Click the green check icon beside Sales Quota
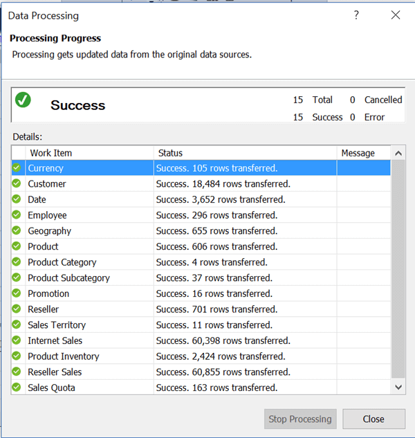 [x=17, y=387]
